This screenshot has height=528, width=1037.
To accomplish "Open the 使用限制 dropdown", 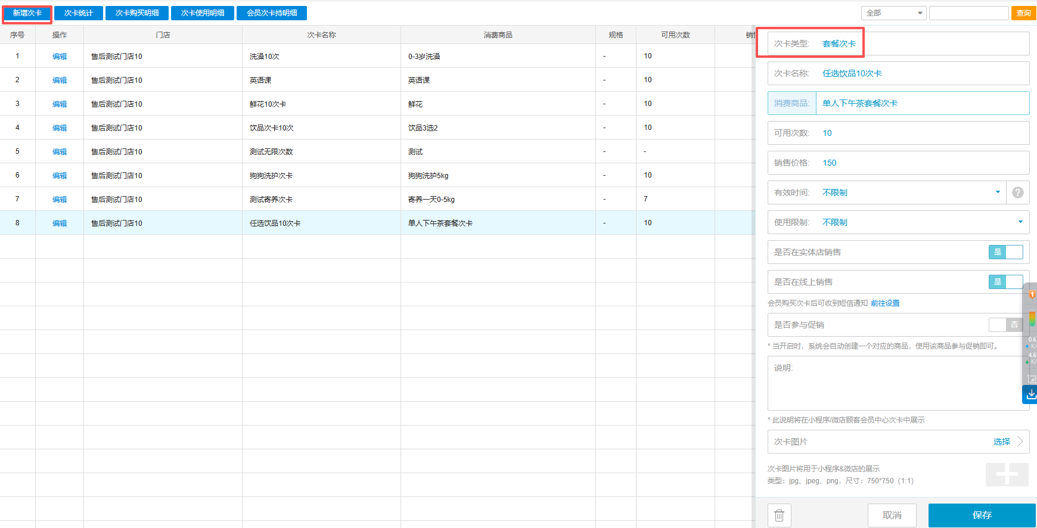I will click(1020, 222).
